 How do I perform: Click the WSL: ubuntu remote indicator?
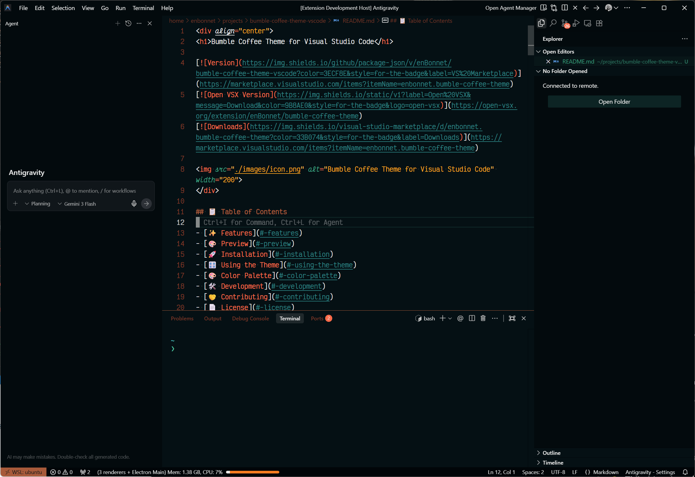24,472
